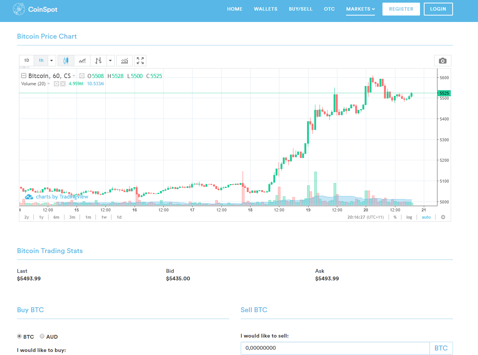This screenshot has height=355, width=478.
Task: Set chart range to 1y
Action: [41, 217]
